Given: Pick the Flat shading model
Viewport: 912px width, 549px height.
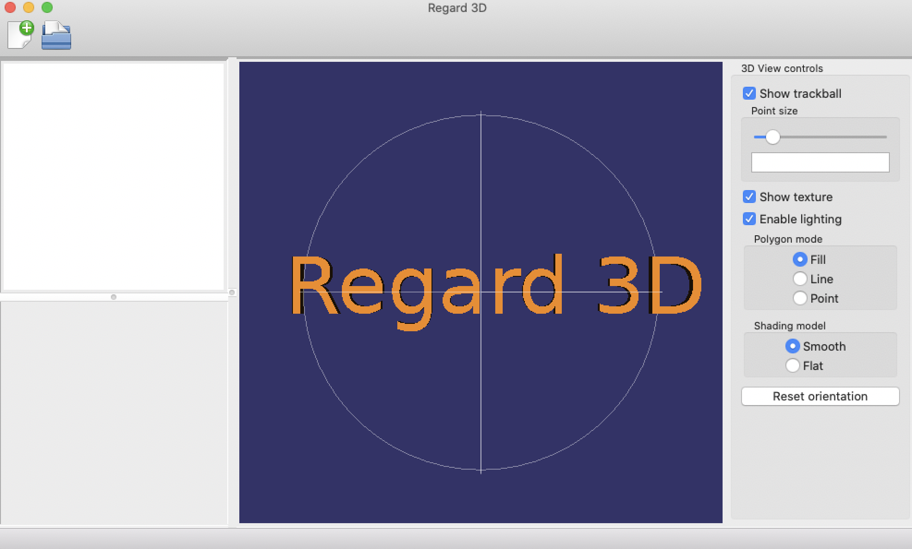Looking at the screenshot, I should pos(792,366).
